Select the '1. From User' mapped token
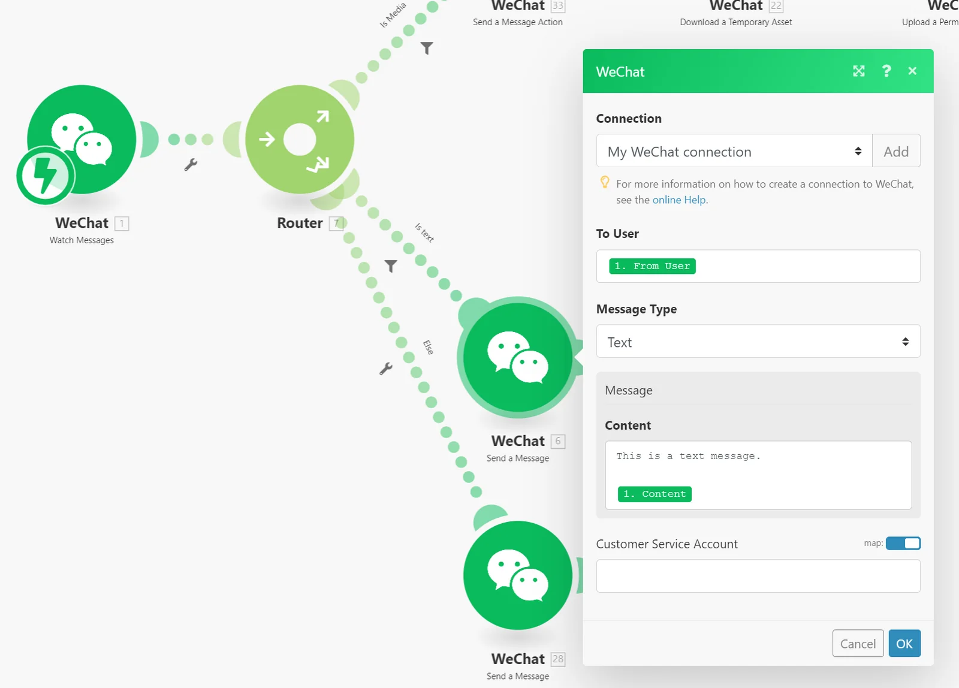This screenshot has width=959, height=688. click(652, 266)
